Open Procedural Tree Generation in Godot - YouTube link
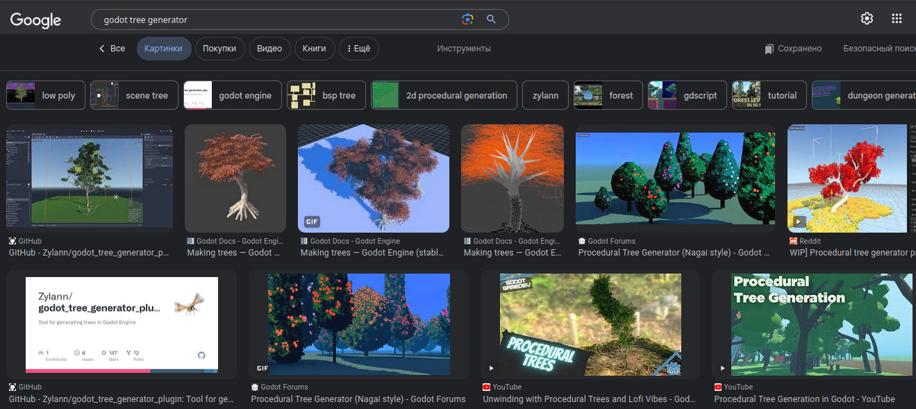Viewport: 916px width, 409px height. coord(804,399)
